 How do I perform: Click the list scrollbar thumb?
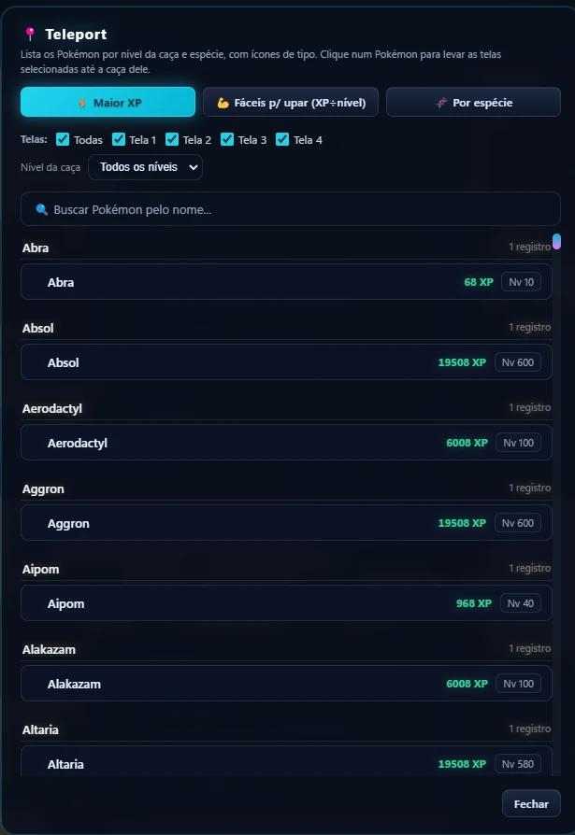tap(557, 241)
